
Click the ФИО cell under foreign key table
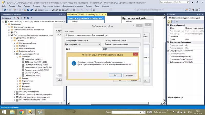[x=120, y=49]
